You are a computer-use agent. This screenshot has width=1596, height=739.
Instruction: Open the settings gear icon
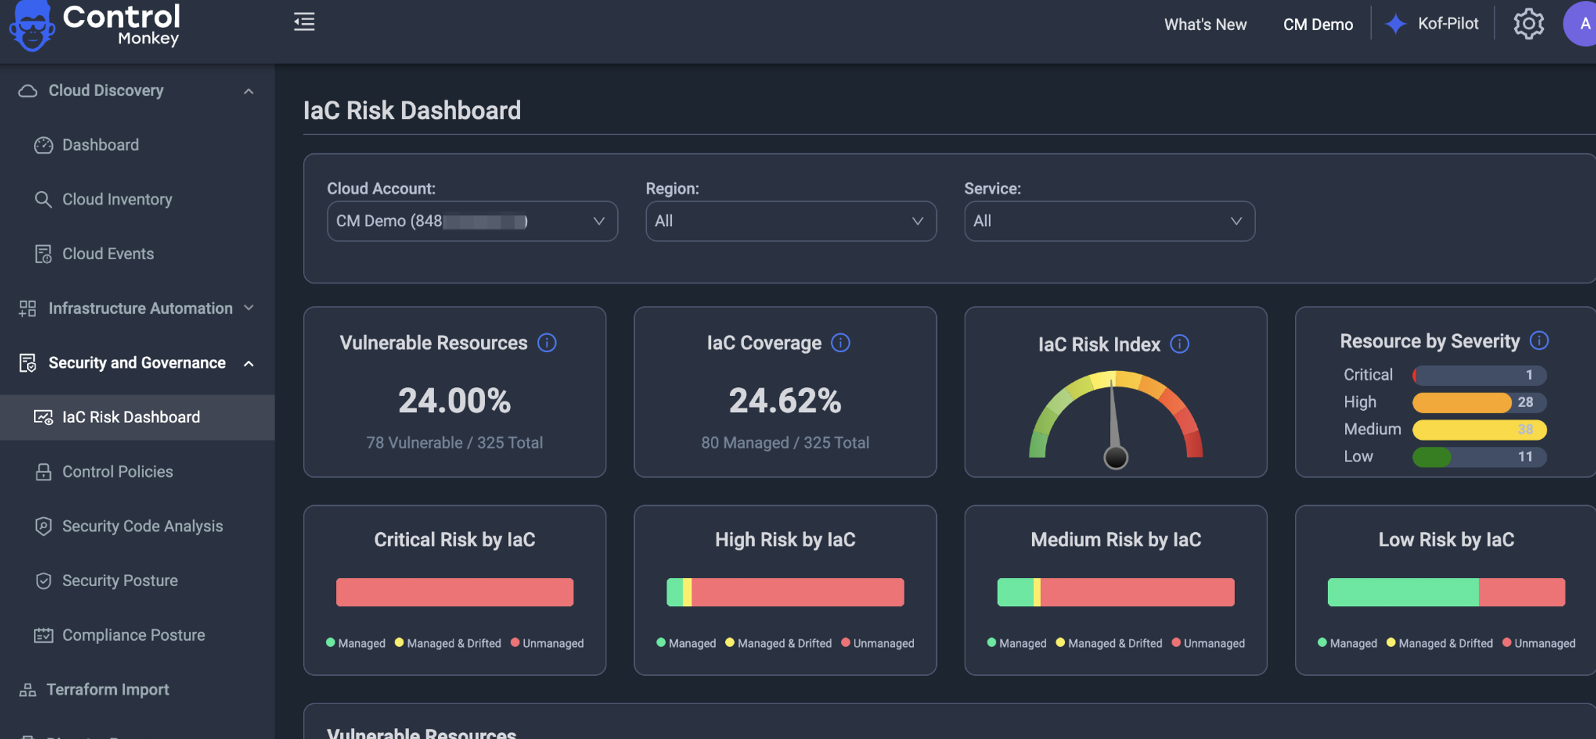[1528, 24]
